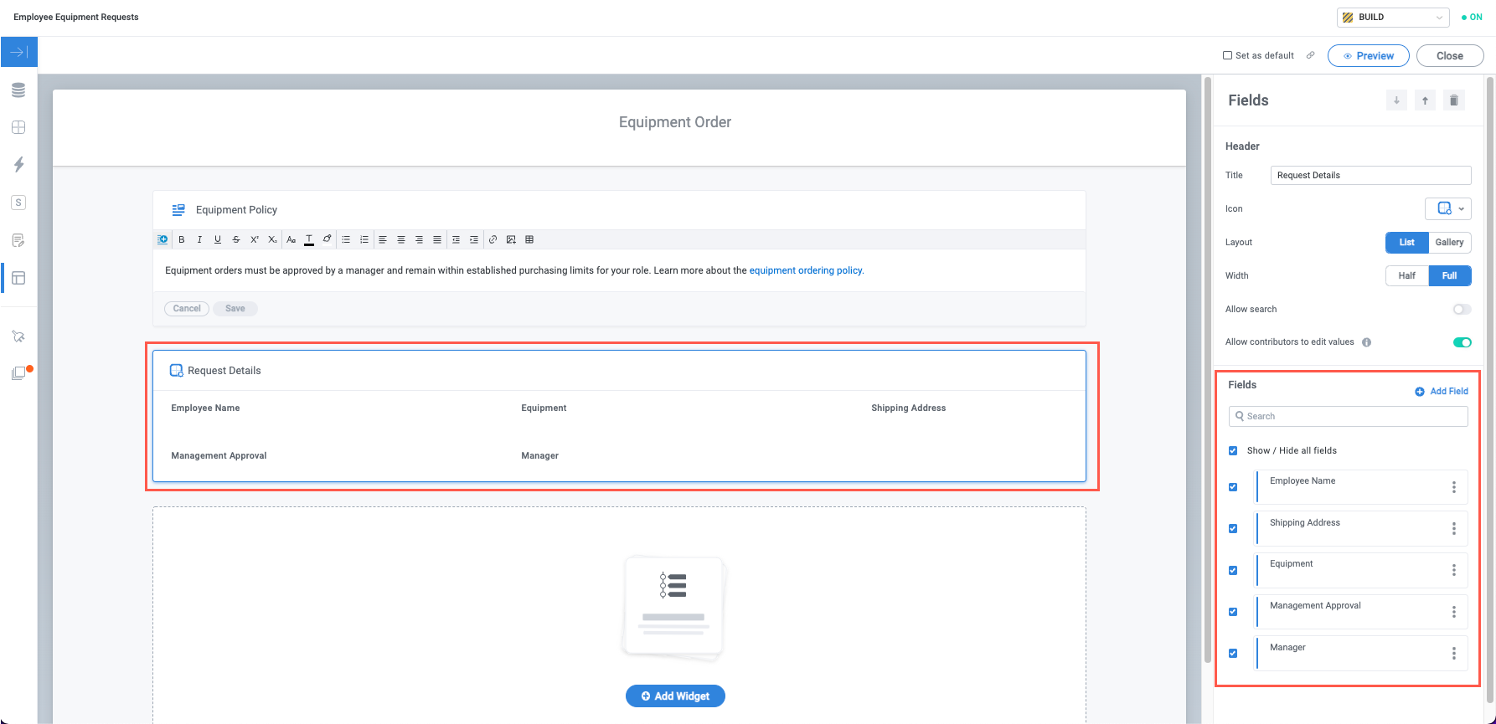
Task: Click the fields Search input box
Action: (x=1348, y=416)
